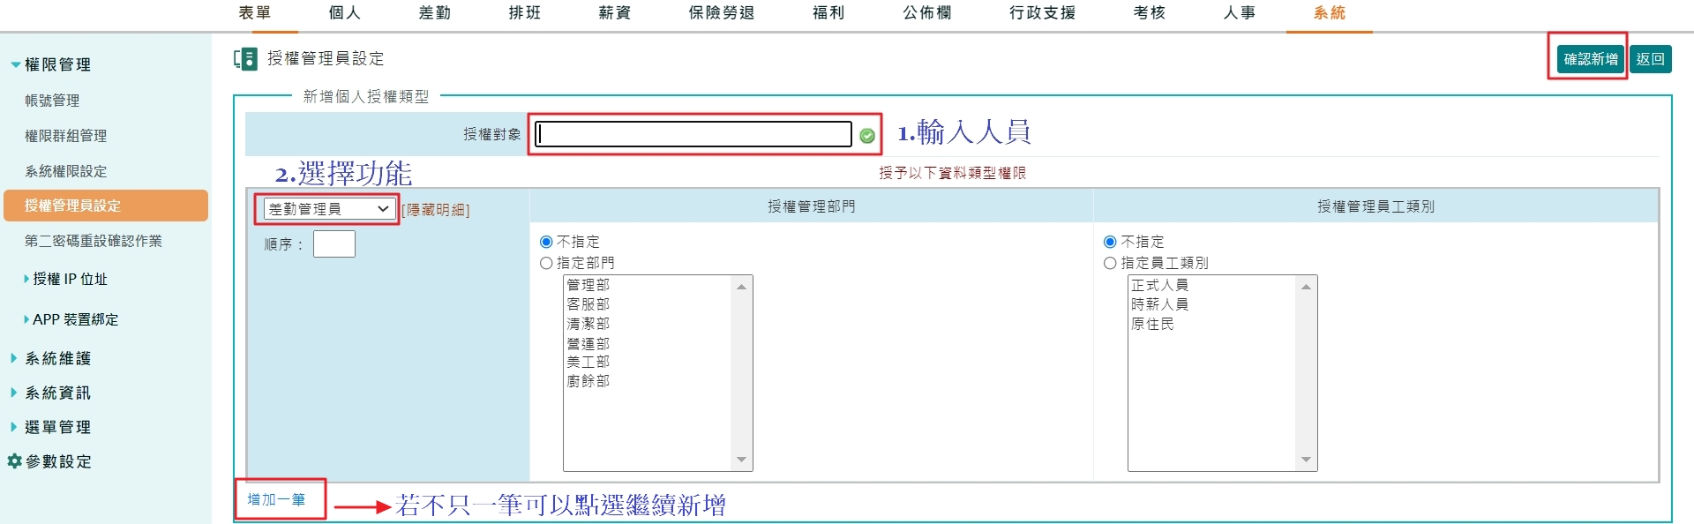Select 客服部 in the department list

click(x=588, y=304)
